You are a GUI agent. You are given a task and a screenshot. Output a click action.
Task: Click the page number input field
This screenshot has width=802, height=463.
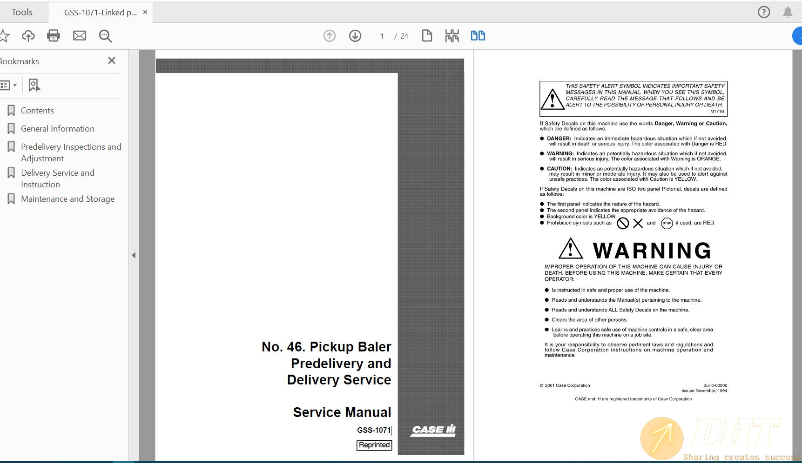click(382, 36)
